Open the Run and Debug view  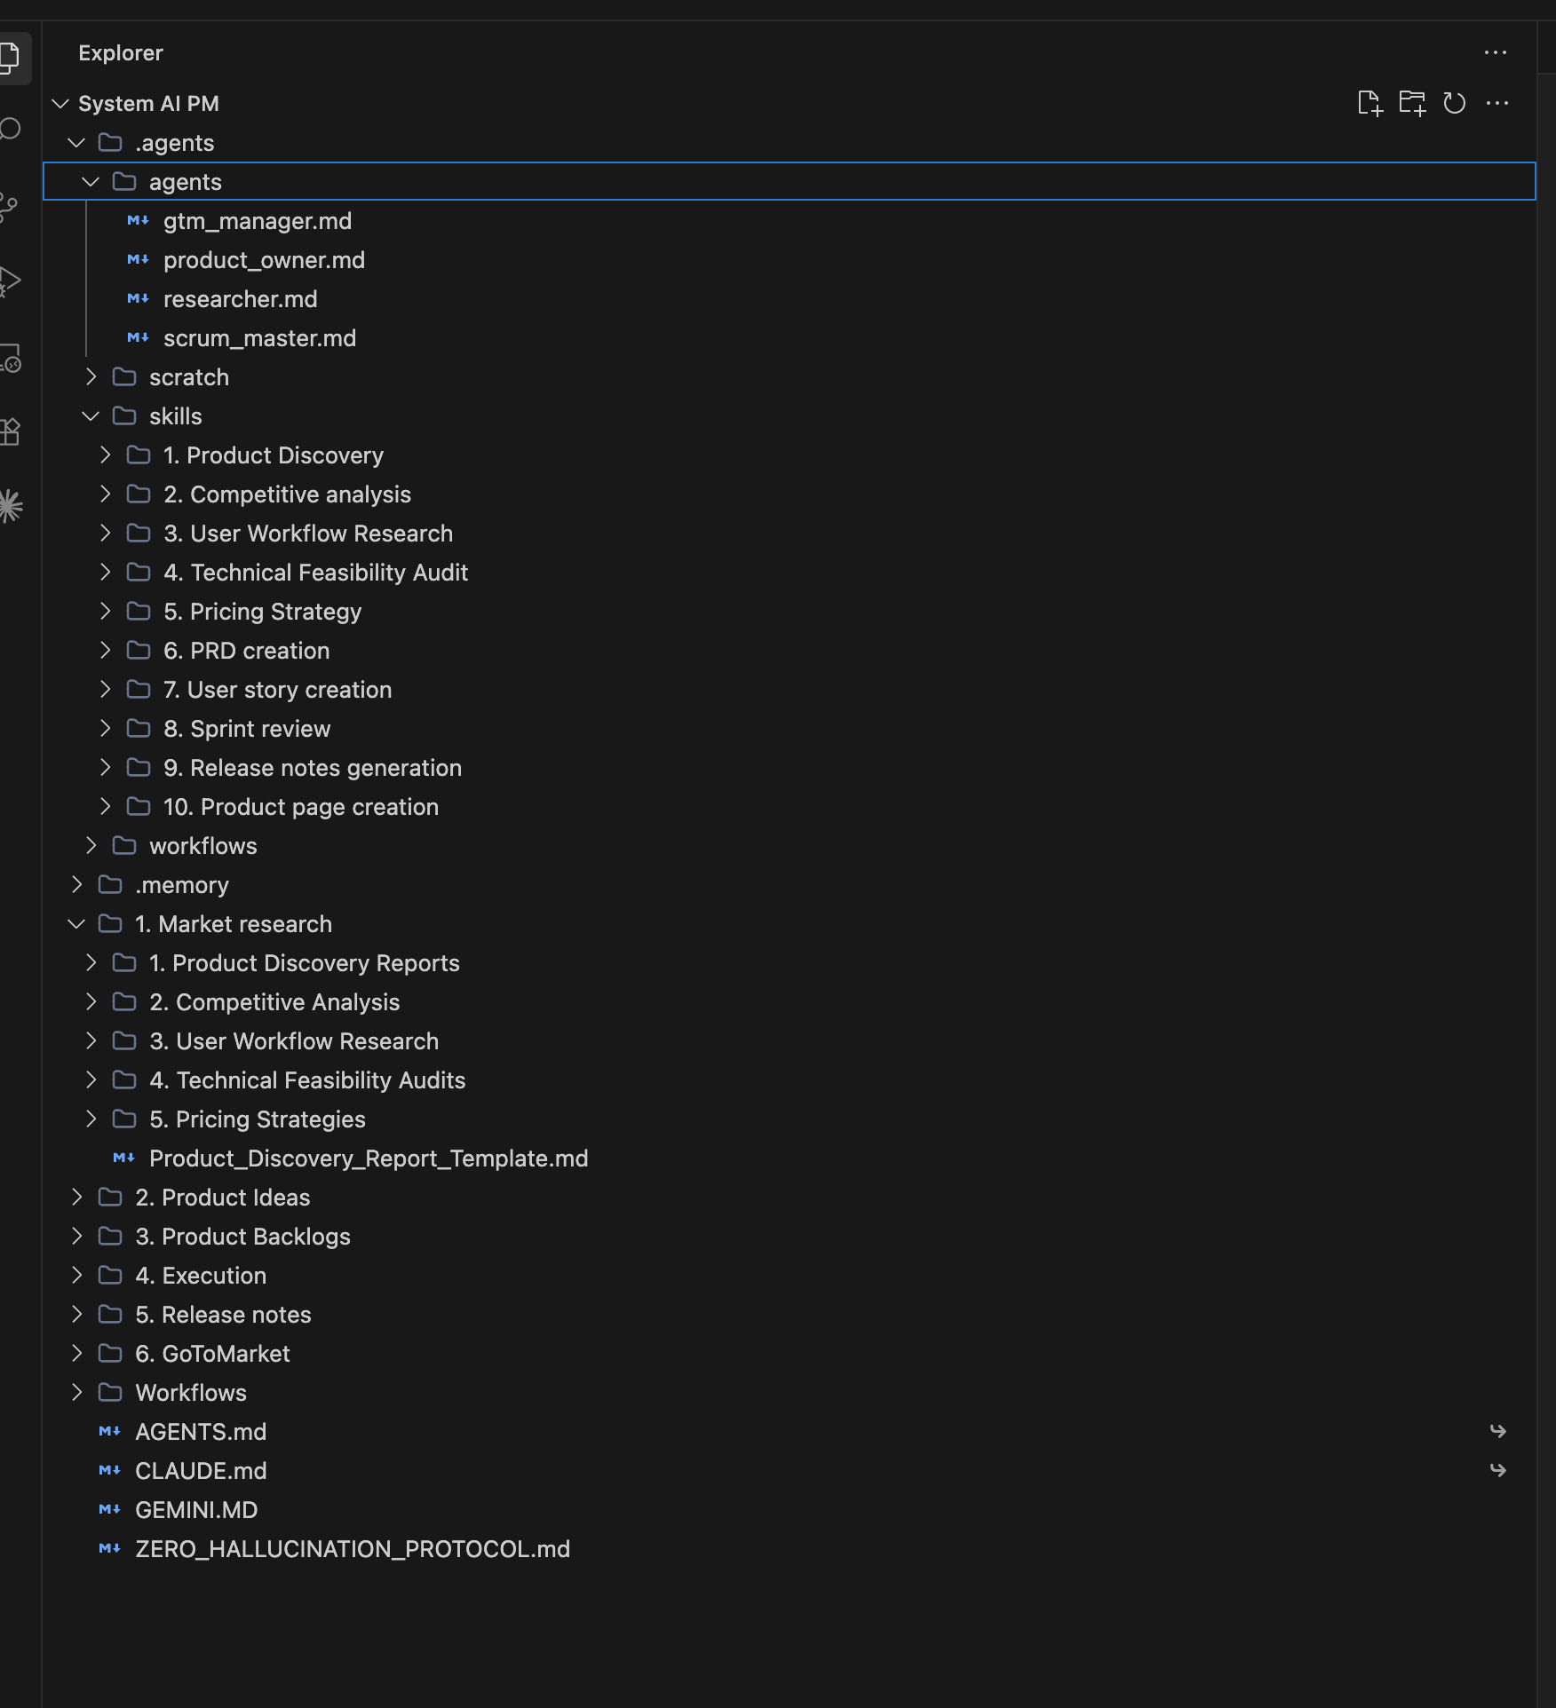[10, 282]
